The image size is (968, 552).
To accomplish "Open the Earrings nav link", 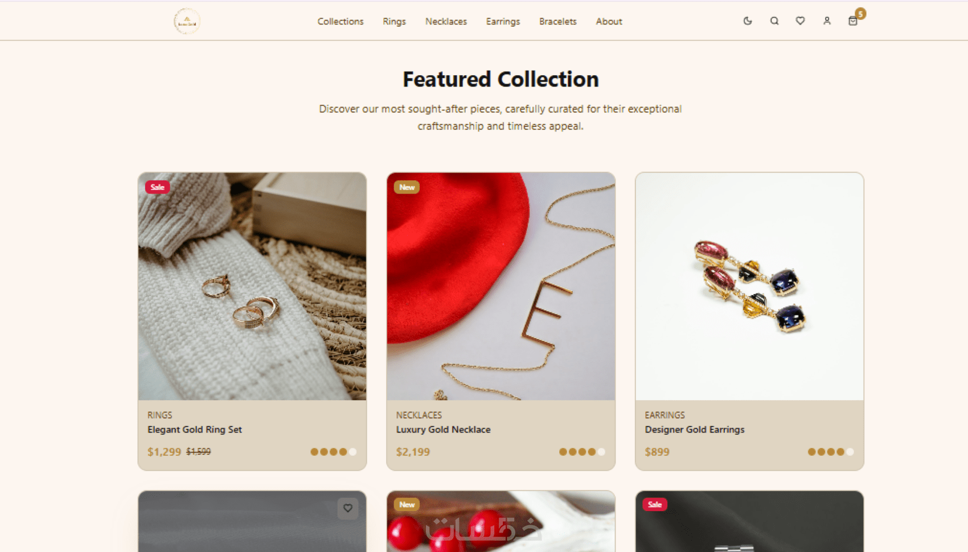I will pyautogui.click(x=503, y=22).
